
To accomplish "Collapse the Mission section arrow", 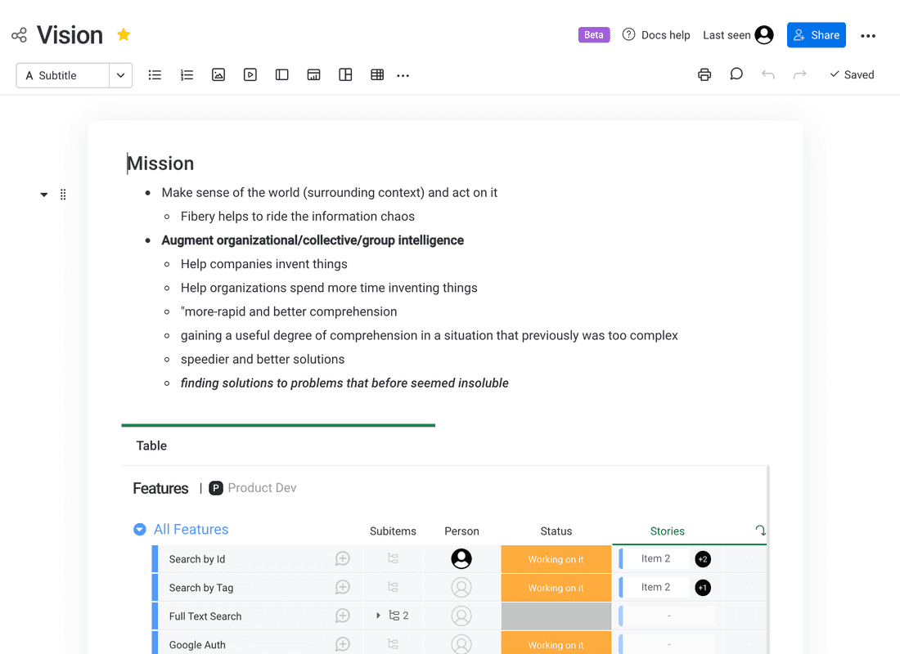I will coord(44,195).
